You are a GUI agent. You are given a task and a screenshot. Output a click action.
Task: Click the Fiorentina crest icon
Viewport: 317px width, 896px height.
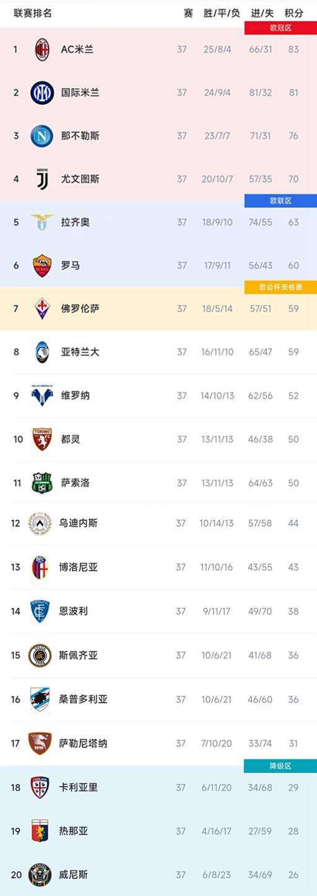point(42,308)
